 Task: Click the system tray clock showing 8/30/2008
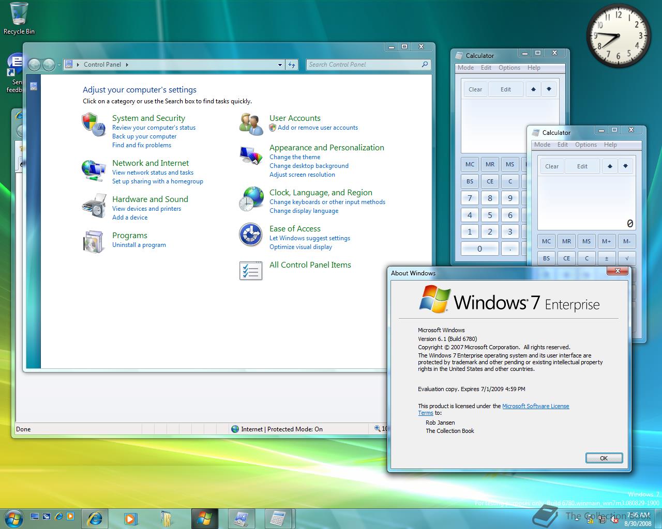coord(638,519)
